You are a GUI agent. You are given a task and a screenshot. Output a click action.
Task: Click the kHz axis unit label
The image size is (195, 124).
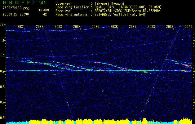[3, 25]
